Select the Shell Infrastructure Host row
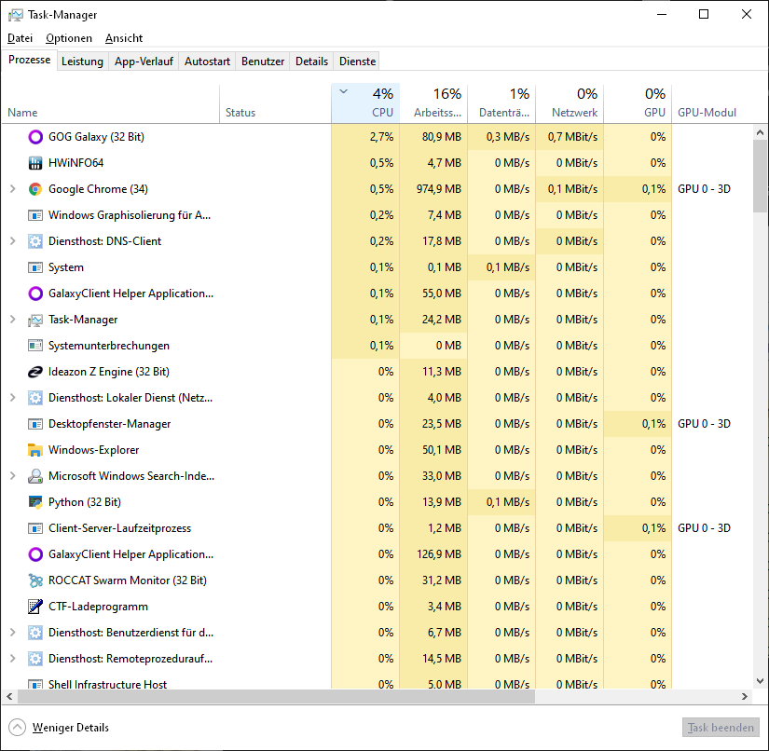Viewport: 769px width, 751px height. click(376, 683)
